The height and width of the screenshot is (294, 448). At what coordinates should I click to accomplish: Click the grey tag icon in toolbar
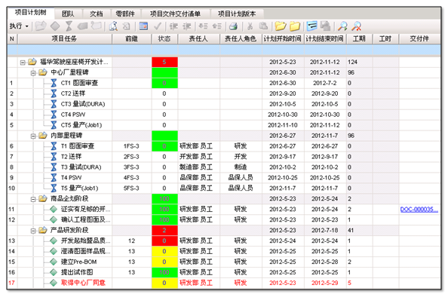tap(82, 26)
